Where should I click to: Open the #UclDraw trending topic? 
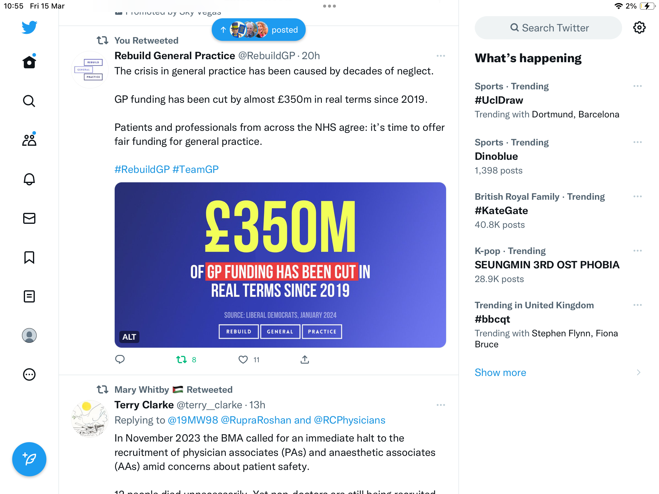(499, 100)
